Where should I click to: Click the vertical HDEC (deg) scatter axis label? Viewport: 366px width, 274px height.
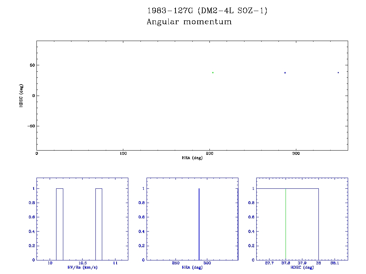[21, 96]
